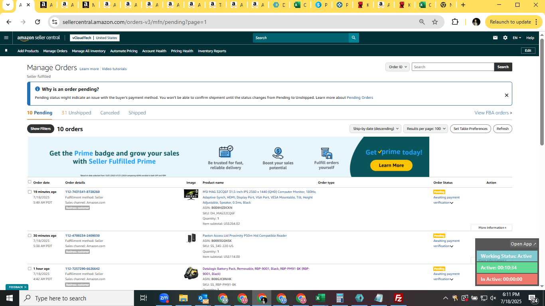This screenshot has height=306, width=545.
Task: Open Account Health menu item
Action: pyautogui.click(x=154, y=51)
